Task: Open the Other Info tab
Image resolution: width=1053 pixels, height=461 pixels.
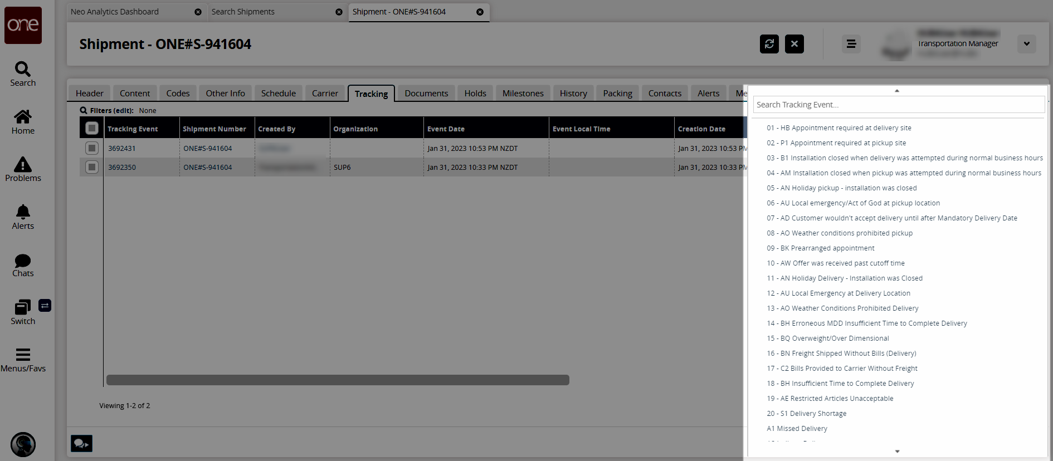Action: [225, 93]
